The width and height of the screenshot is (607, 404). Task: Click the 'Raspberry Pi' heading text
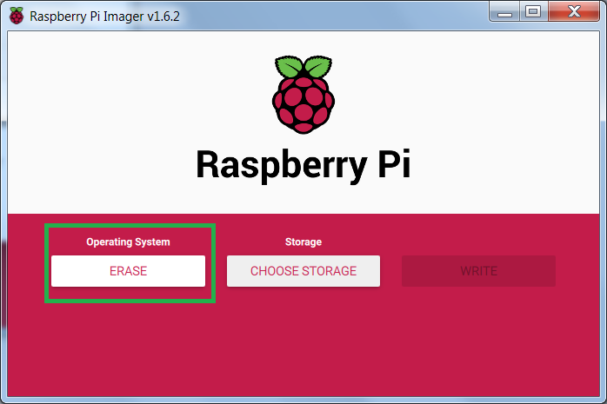[303, 165]
